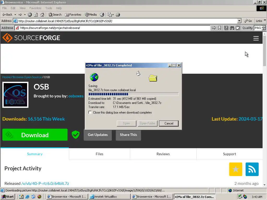267x200 pixels.
Task: Click the binoculars find icon
Action: (x=232, y=28)
